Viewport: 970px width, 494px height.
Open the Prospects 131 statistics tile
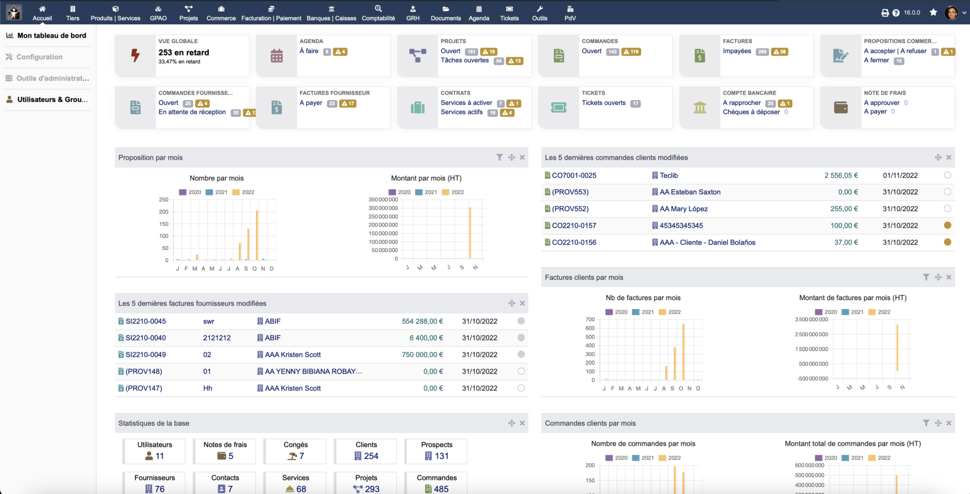437,451
